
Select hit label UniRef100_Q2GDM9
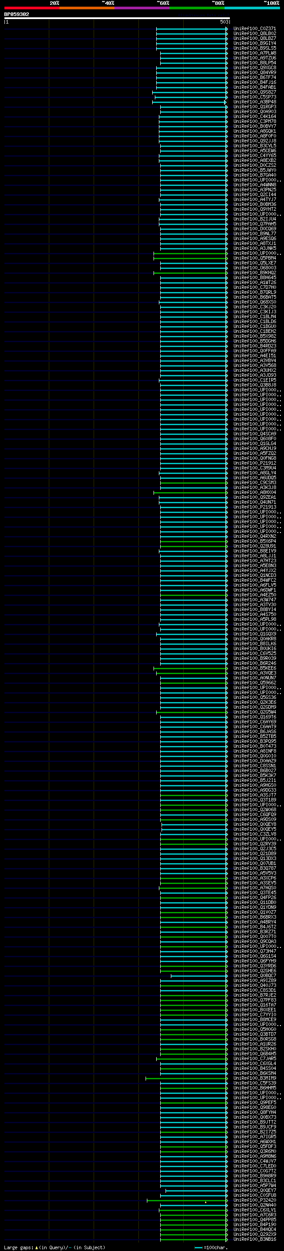[x=254, y=707]
